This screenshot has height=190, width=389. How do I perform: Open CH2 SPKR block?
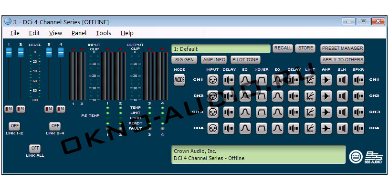click(359, 96)
